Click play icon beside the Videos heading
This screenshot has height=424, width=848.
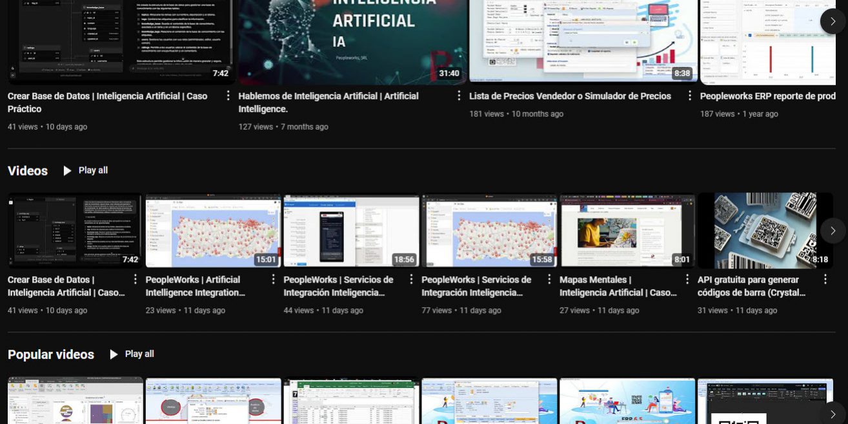[67, 171]
